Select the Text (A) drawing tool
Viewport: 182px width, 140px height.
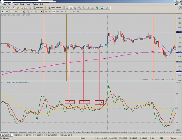coord(31,11)
